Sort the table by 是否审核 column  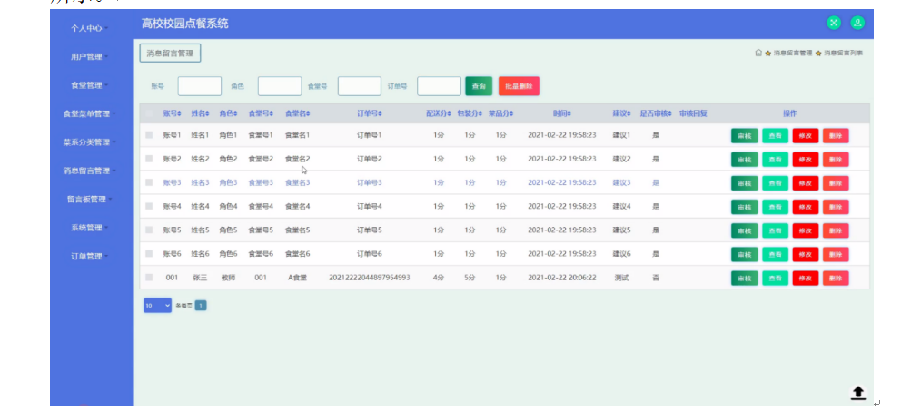(x=656, y=113)
